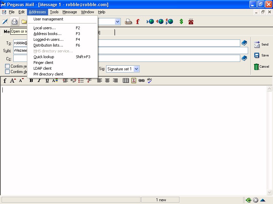Choose Finger client from the menu
The width and height of the screenshot is (273, 204).
pyautogui.click(x=62, y=63)
